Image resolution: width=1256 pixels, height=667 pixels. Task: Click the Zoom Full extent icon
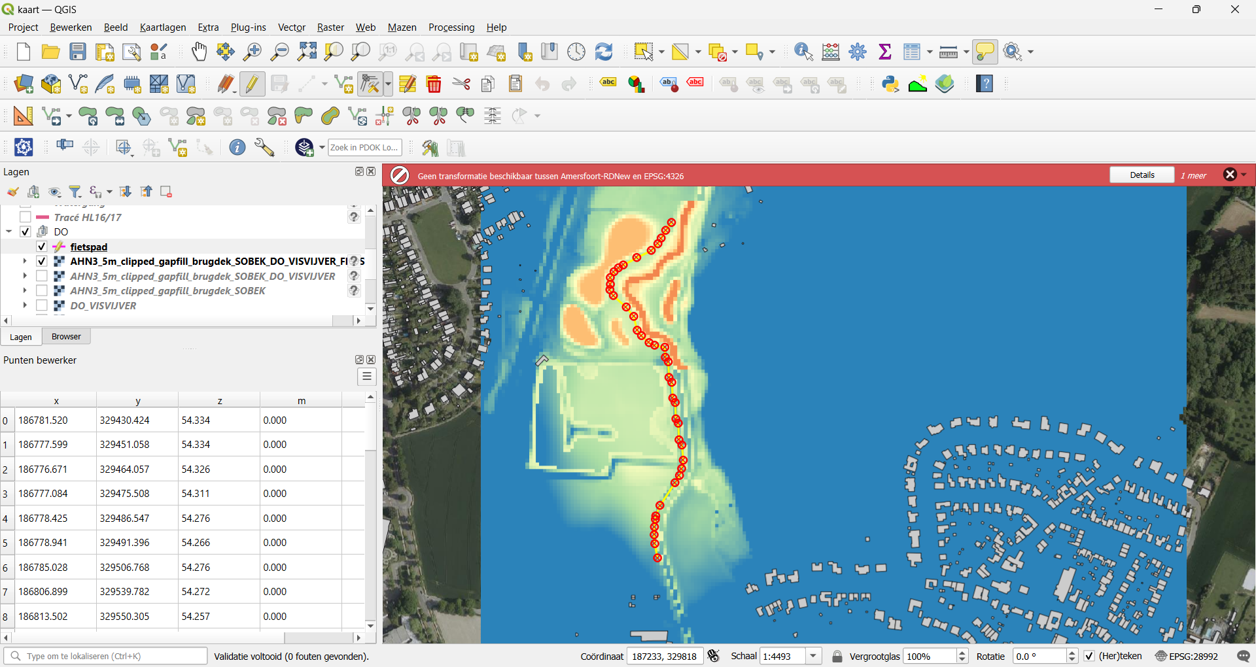click(307, 52)
